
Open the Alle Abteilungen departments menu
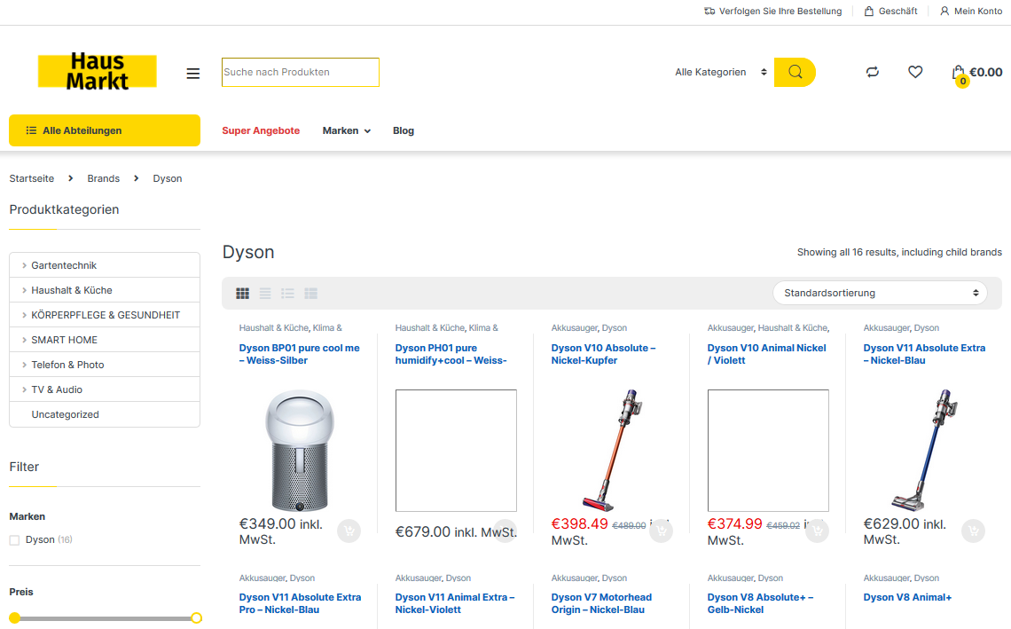coord(105,130)
